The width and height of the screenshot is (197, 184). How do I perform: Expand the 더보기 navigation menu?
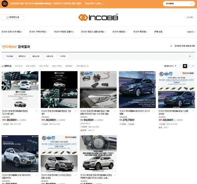(191, 32)
